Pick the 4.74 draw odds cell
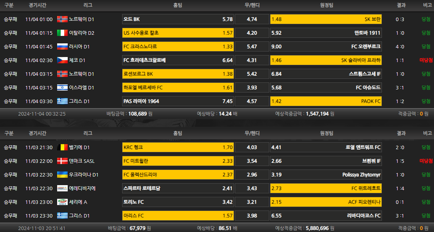Viewport: 434px width, 232px height. (252, 19)
